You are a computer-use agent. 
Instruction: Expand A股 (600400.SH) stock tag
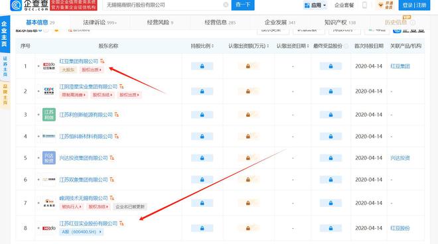tap(81, 231)
